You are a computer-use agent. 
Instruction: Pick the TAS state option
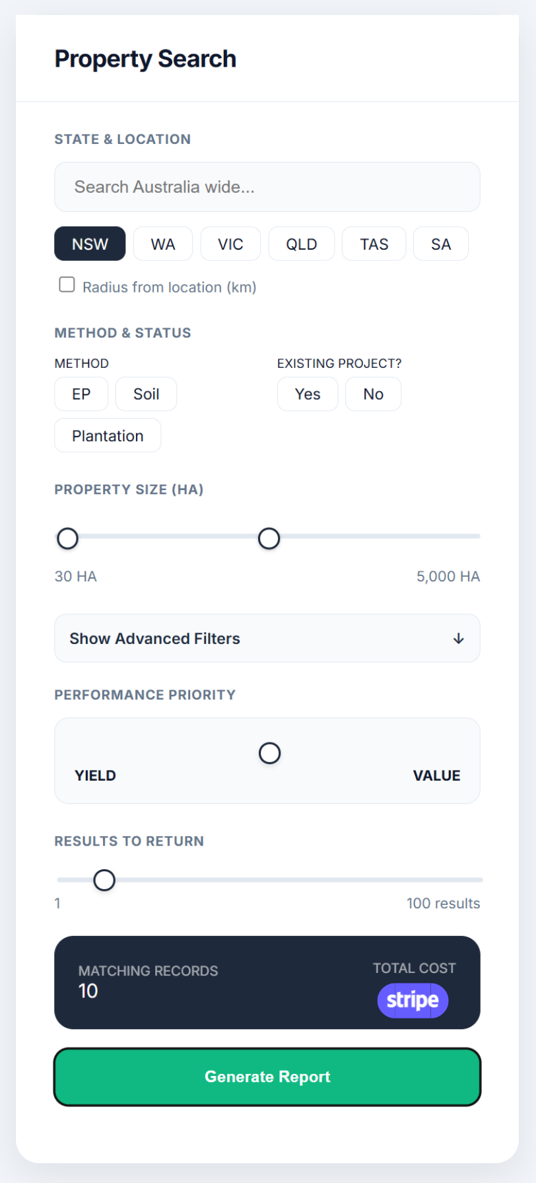(x=374, y=244)
